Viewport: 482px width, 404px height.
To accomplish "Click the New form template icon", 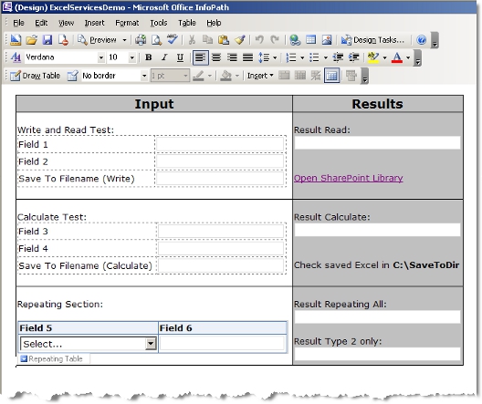I will 16,40.
